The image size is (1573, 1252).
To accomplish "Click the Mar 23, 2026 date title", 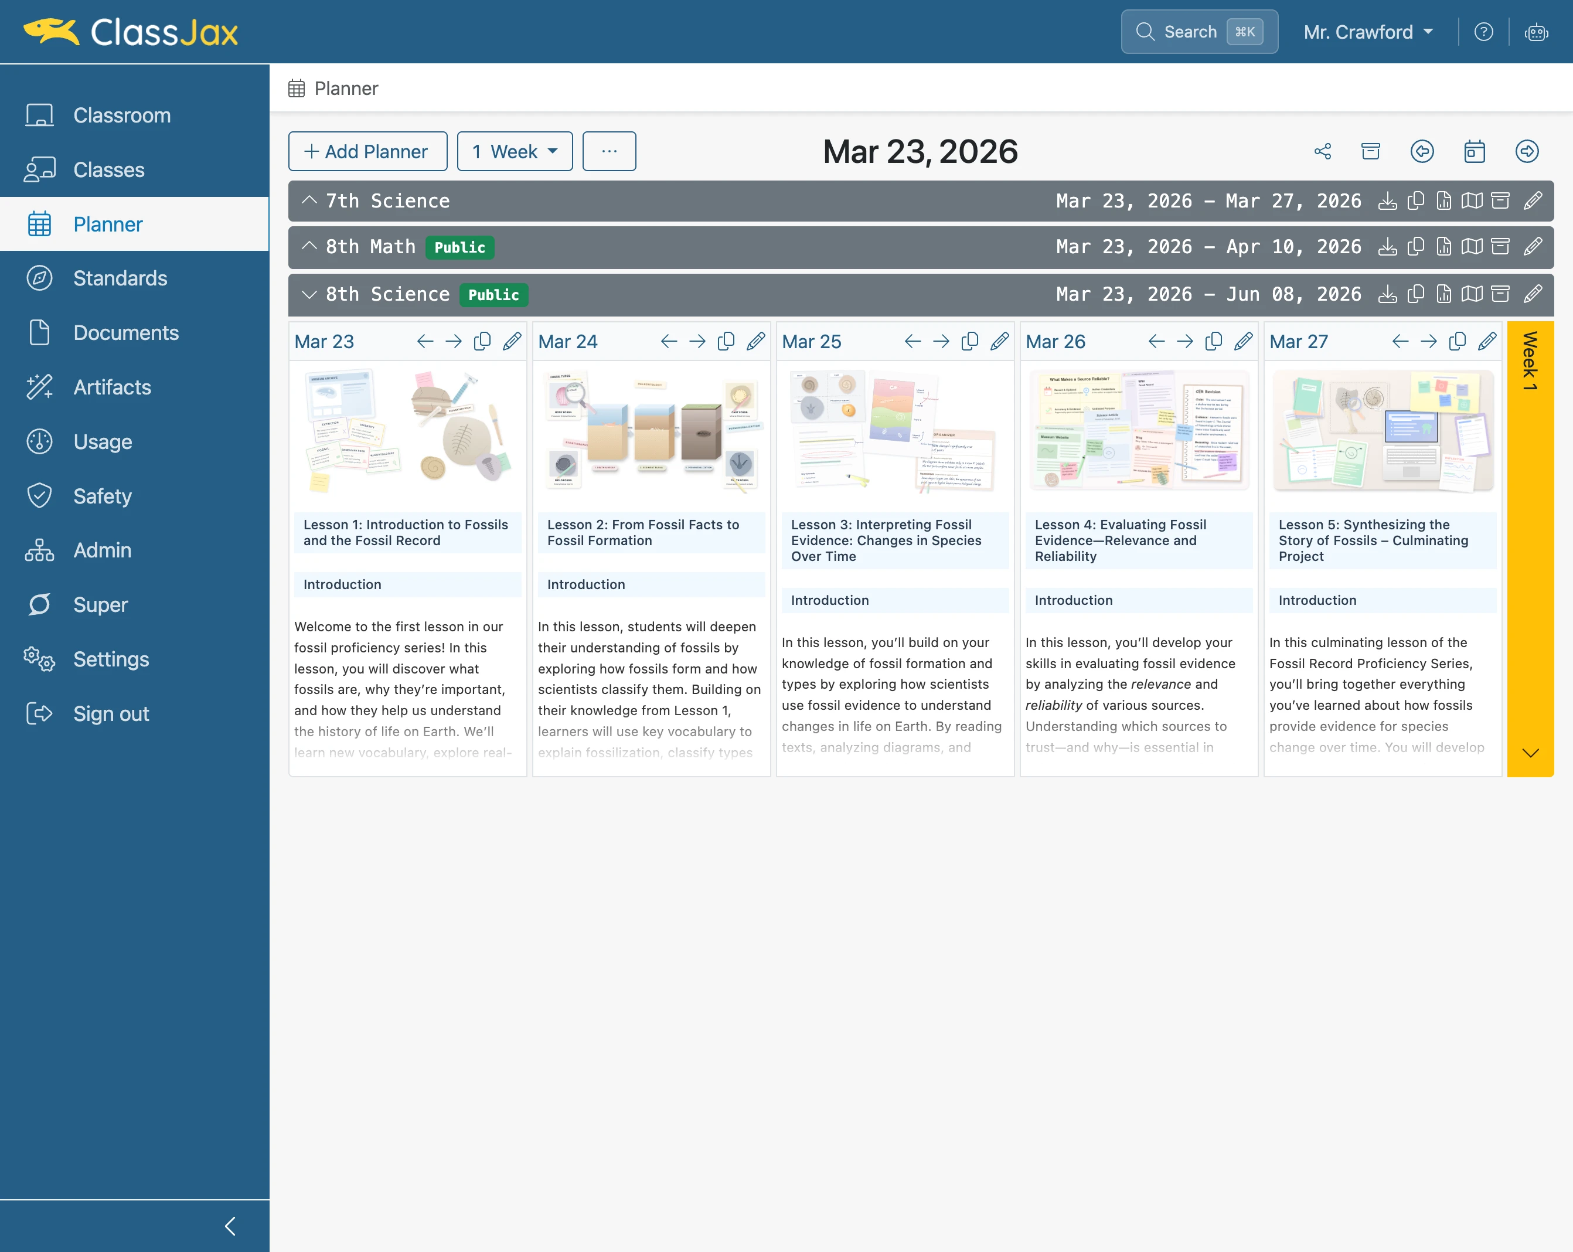I will coord(920,152).
